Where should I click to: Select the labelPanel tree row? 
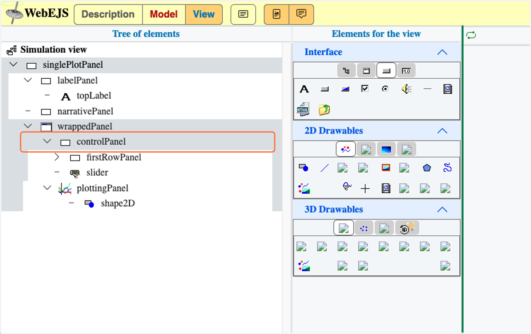tap(145, 81)
